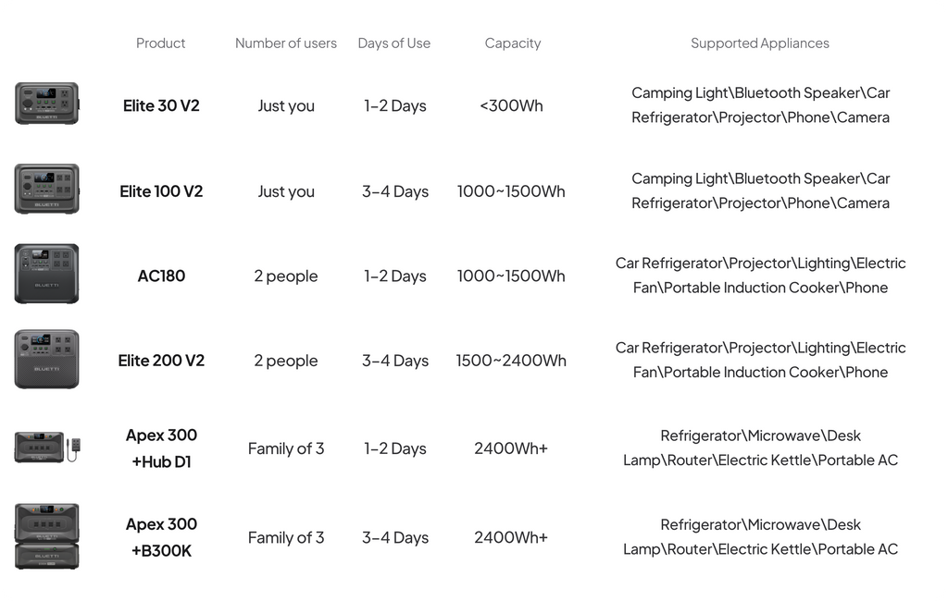Click the <300Wh capacity cell
This screenshot has height=601, width=948.
[x=511, y=105]
